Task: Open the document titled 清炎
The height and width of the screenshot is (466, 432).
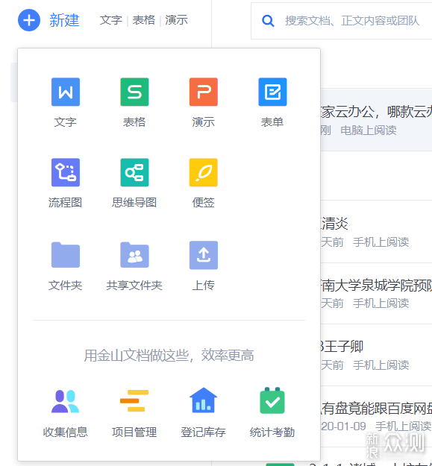Action: tap(376, 232)
